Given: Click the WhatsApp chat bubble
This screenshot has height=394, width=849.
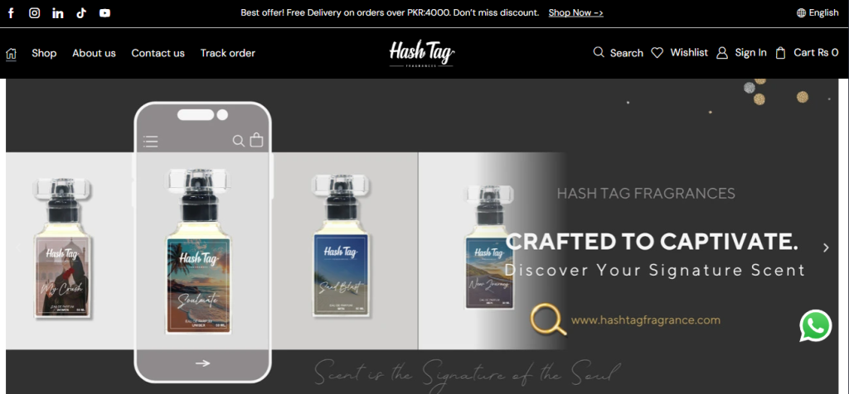Looking at the screenshot, I should pos(816,325).
